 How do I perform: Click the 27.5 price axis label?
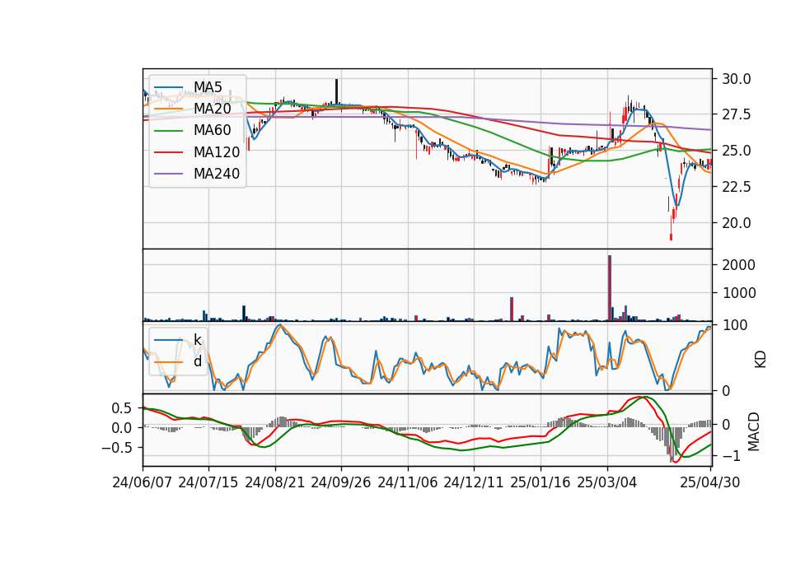[x=737, y=115]
